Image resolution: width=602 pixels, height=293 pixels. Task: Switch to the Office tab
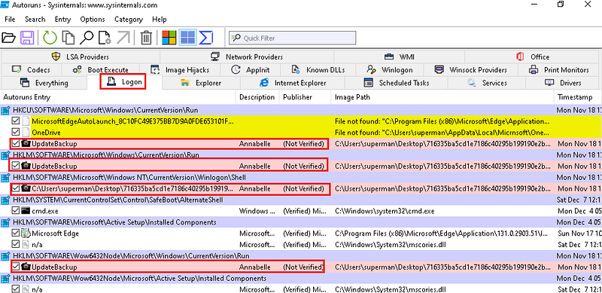(533, 57)
